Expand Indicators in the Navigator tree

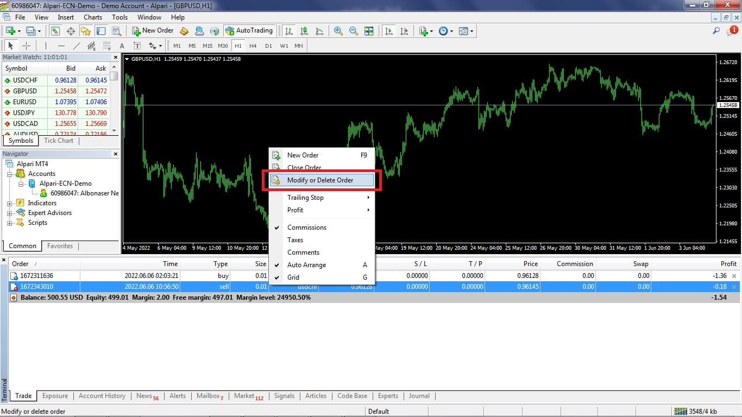point(9,203)
